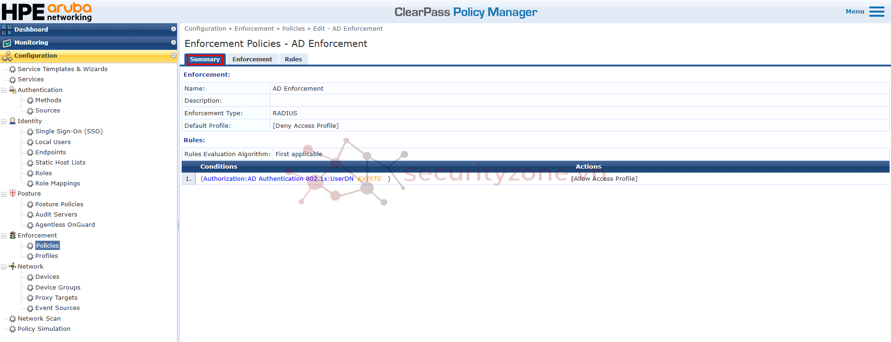The image size is (891, 342).
Task: Collapse the Network tree node
Action: click(x=4, y=267)
